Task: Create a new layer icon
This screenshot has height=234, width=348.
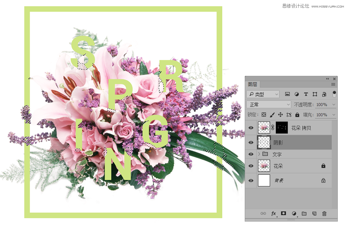Action: pos(314,213)
